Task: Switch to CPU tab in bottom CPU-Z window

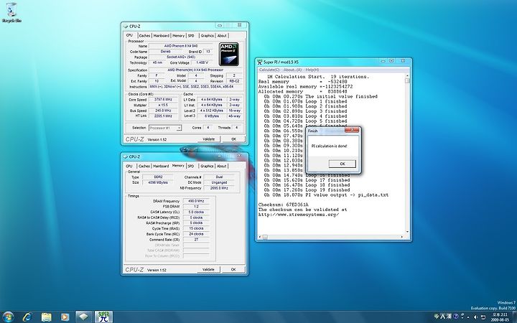Action: (x=129, y=166)
